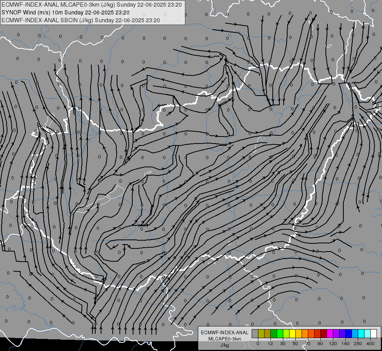The width and height of the screenshot is (382, 351).
Task: Select the dark green legend swatch
Action: 274,333
